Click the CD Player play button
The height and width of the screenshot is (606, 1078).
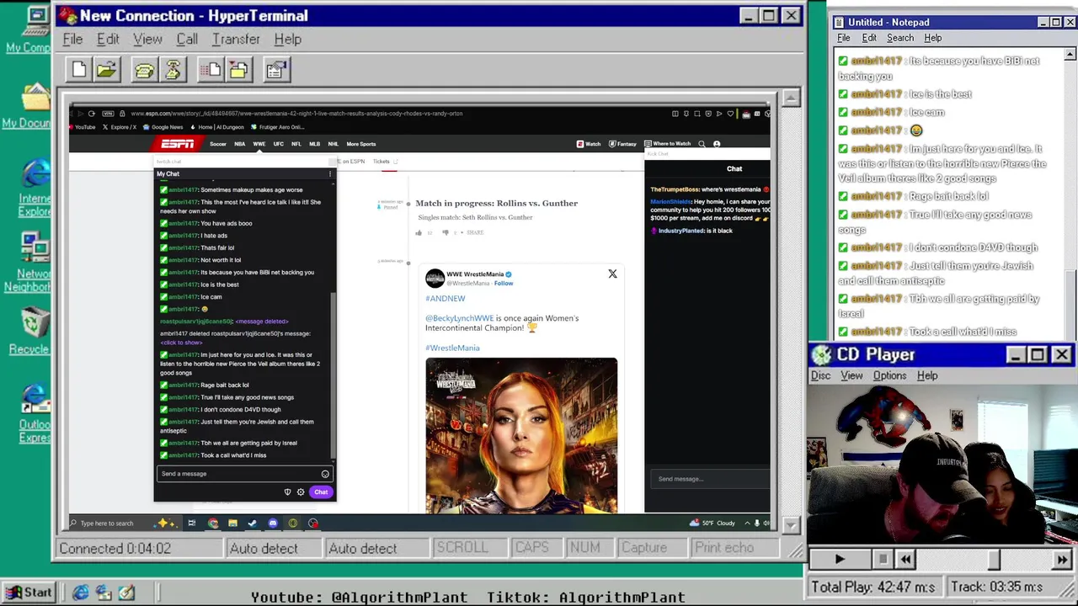pyautogui.click(x=839, y=559)
